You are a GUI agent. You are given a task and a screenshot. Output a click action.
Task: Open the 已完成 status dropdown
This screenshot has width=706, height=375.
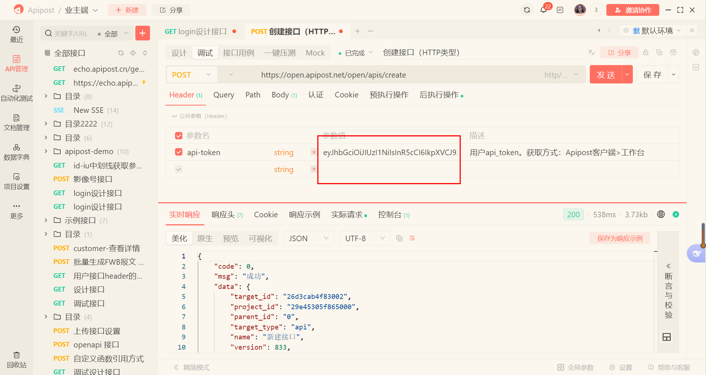[x=355, y=53]
